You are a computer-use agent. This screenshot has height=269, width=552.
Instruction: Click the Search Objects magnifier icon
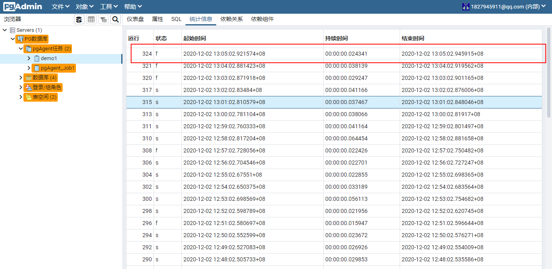pos(116,19)
